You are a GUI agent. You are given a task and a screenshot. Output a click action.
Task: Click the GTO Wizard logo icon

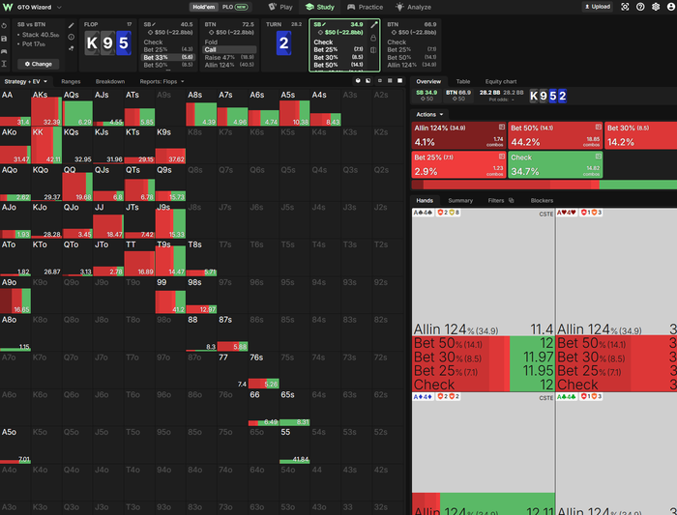tap(8, 7)
